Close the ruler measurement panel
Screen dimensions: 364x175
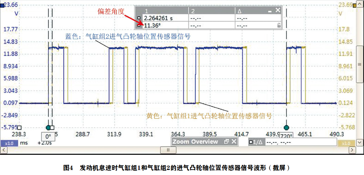(278, 10)
